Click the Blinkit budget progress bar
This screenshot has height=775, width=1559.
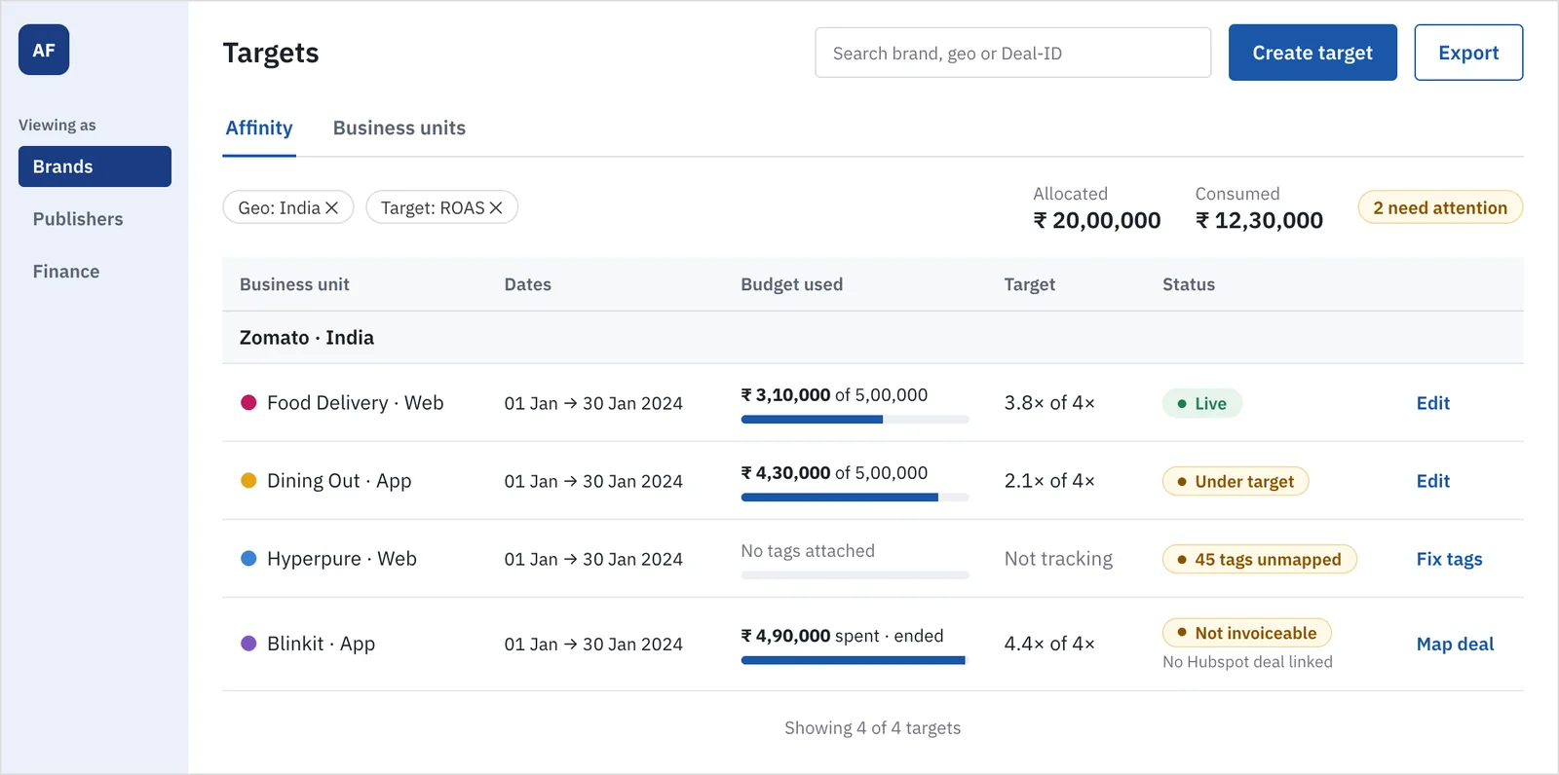(855, 660)
